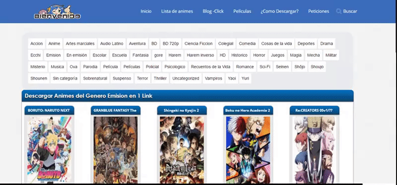Filter by the Audio Latino tag
Image resolution: width=397 pixels, height=185 pixels.
112,44
